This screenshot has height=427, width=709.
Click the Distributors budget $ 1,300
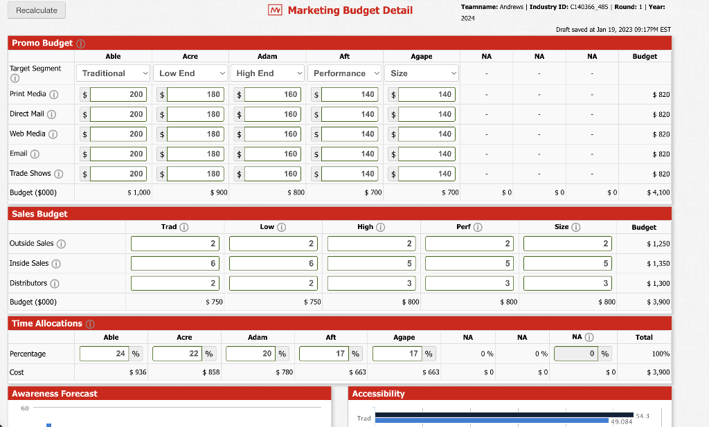[x=658, y=284]
